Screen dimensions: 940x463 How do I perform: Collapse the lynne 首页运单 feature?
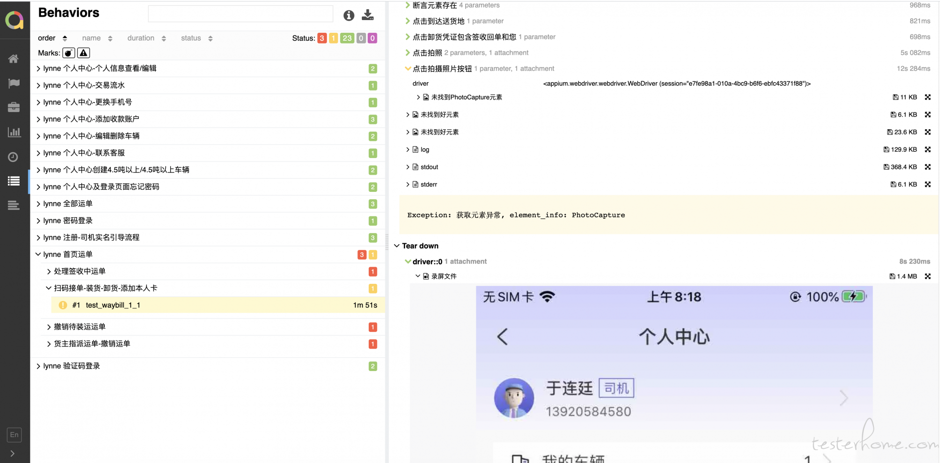[208, 255]
